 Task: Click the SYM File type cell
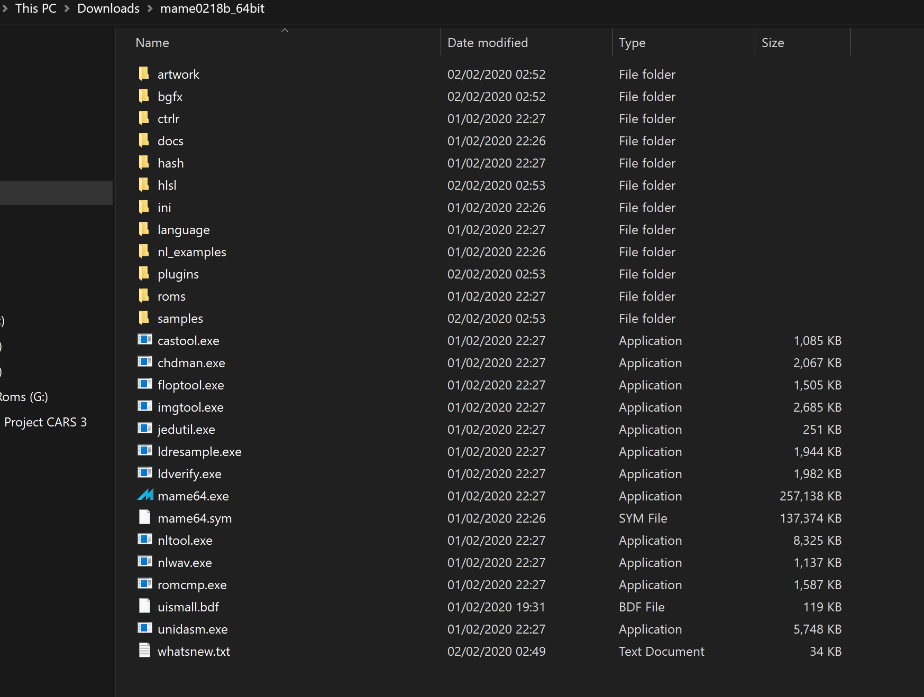(643, 518)
